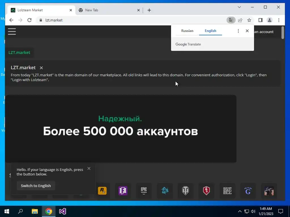Image resolution: width=290 pixels, height=217 pixels.
Task: View site information lock icon
Action: click(x=41, y=20)
